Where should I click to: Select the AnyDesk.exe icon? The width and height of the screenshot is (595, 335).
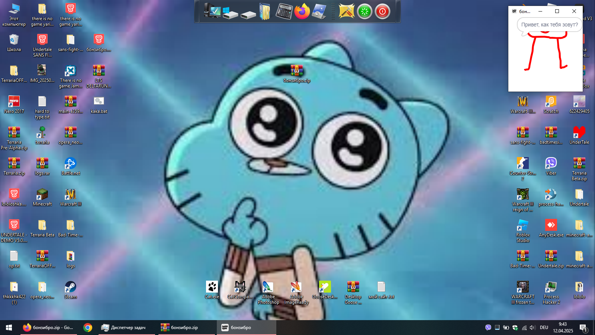(551, 228)
